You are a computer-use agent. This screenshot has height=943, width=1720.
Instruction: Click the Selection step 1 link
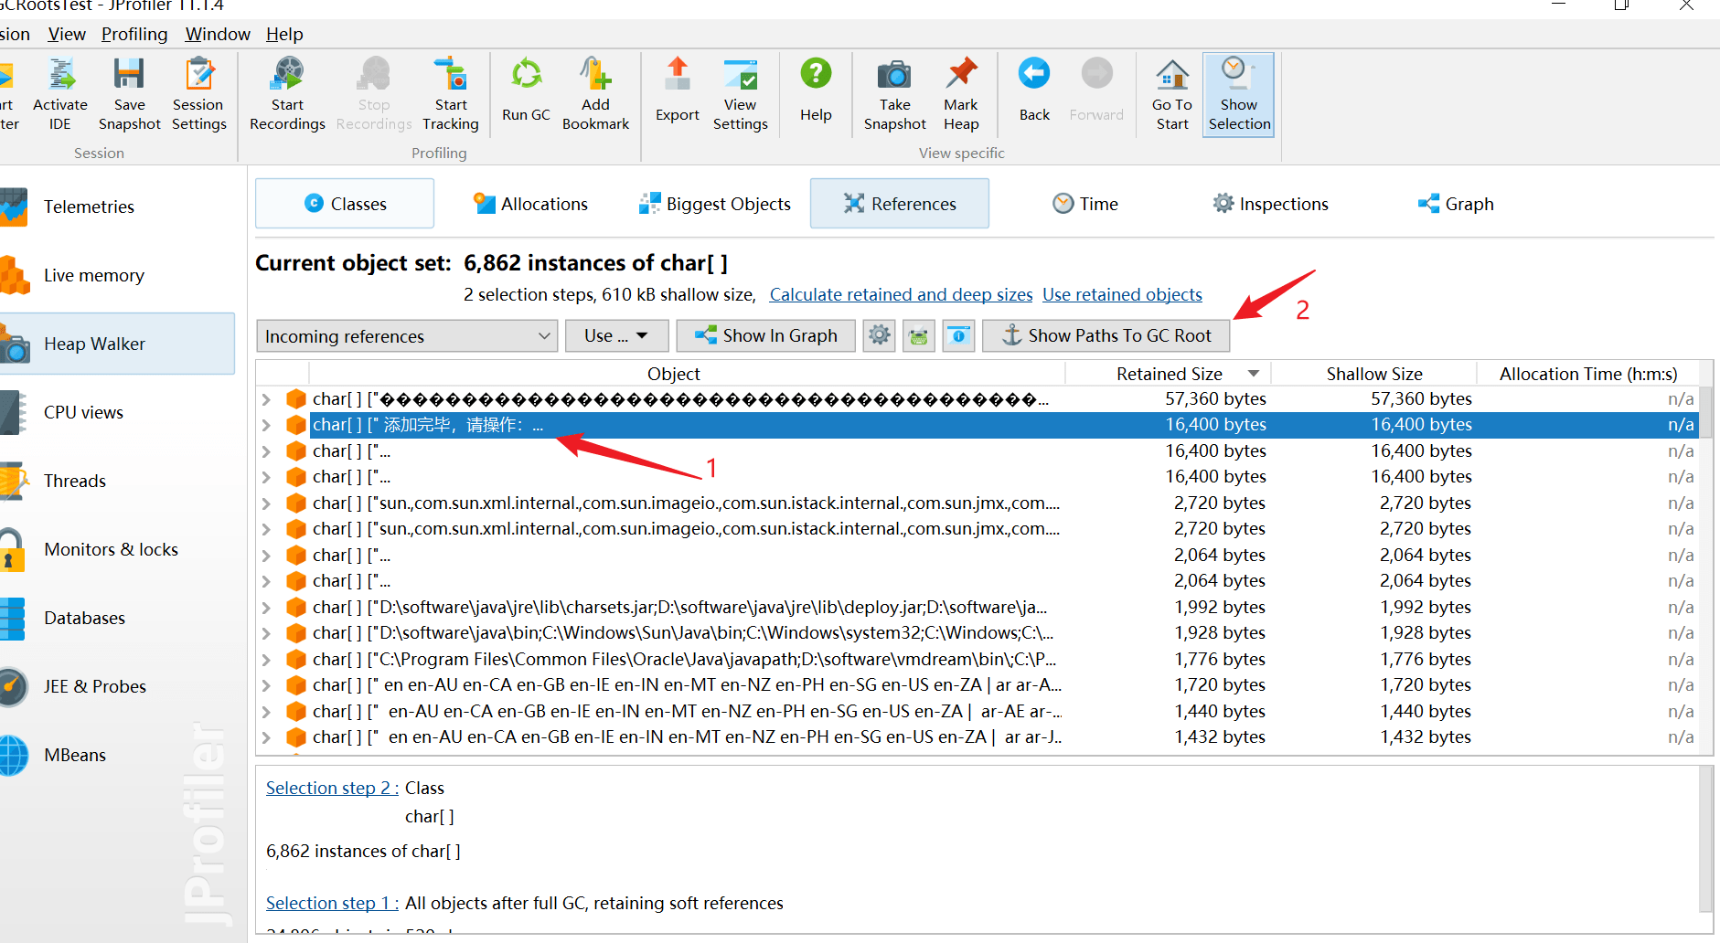click(331, 903)
